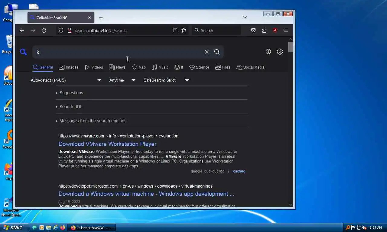Switch to the Map search category
This screenshot has height=232, width=387.
pos(139,67)
